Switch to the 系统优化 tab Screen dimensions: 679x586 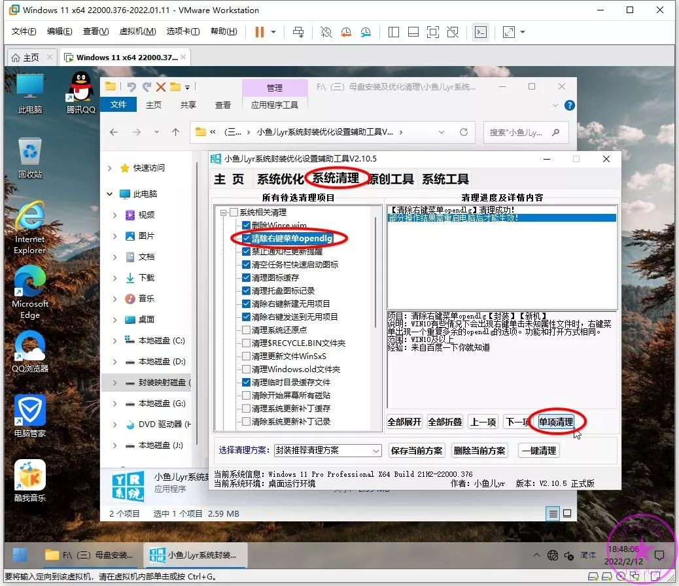pos(280,179)
